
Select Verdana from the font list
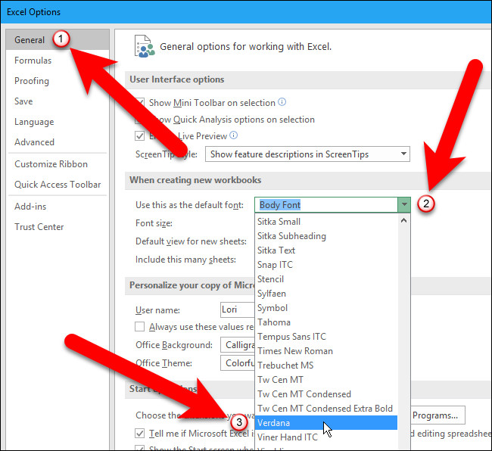(x=326, y=423)
